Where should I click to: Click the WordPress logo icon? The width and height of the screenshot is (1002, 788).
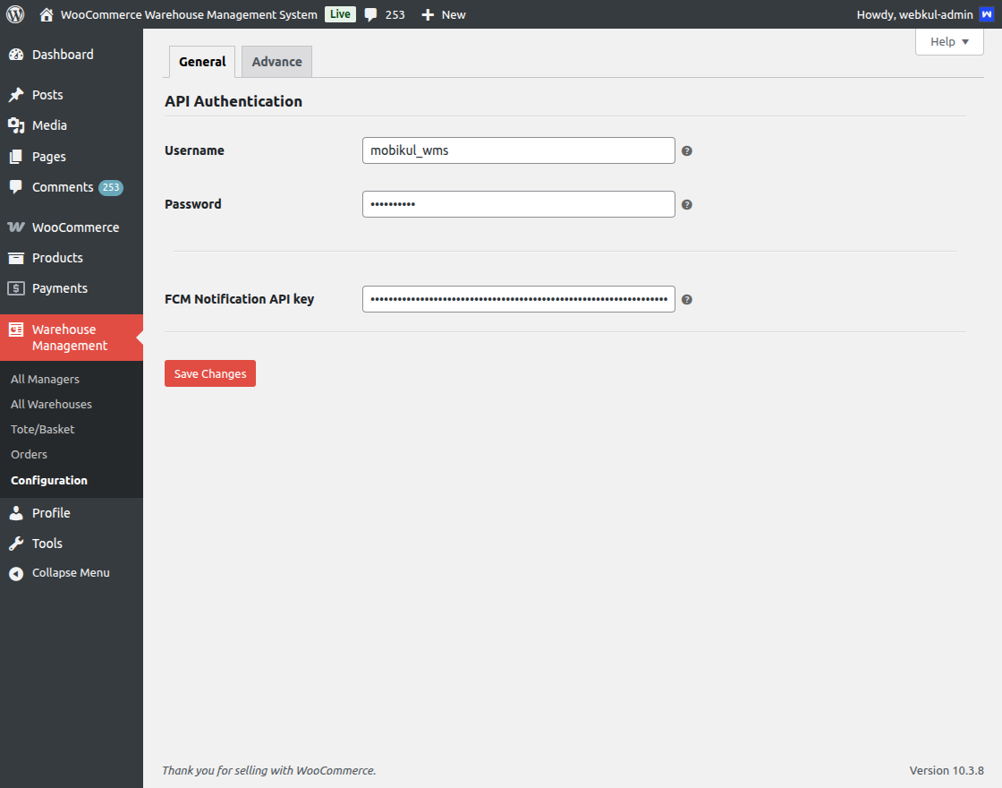[15, 14]
